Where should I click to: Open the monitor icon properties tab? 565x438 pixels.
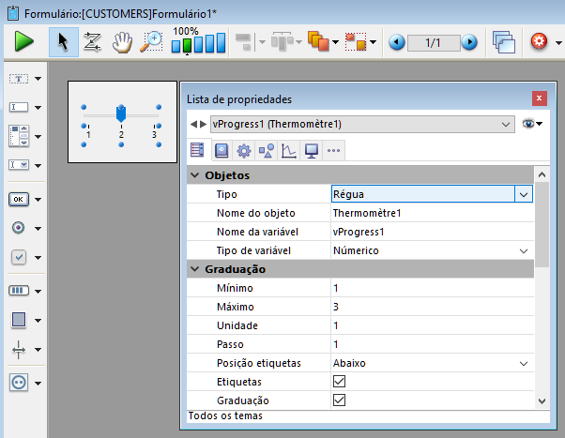(x=311, y=150)
